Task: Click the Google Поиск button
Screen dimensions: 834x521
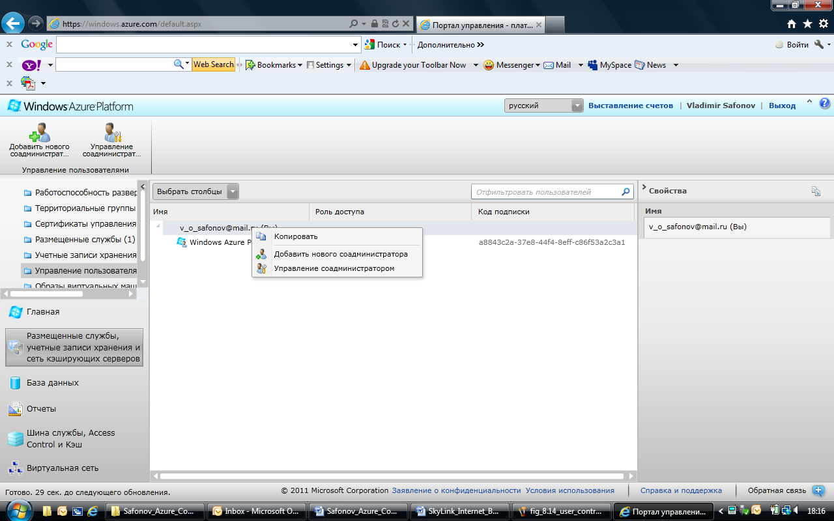Action: [385, 45]
